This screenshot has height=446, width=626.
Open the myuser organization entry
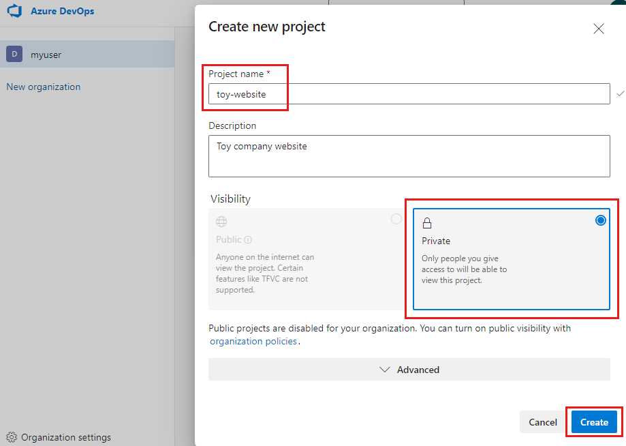point(87,54)
